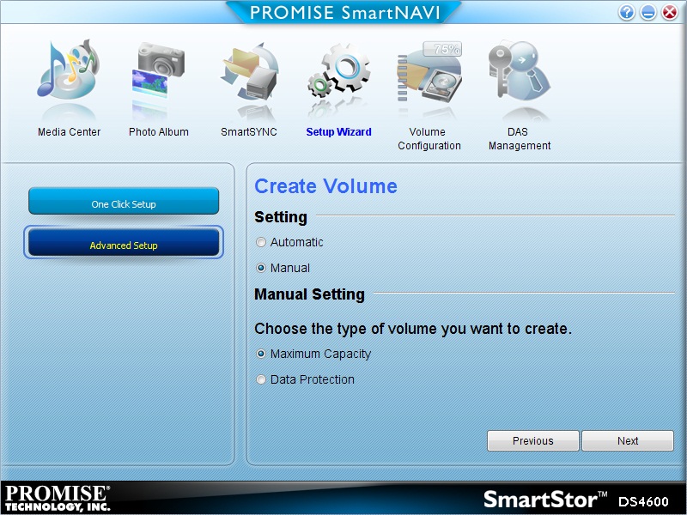The height and width of the screenshot is (515, 687).
Task: Choose One Click Setup
Action: 124,202
